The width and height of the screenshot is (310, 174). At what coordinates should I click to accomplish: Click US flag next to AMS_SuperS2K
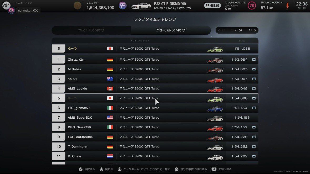(x=110, y=117)
